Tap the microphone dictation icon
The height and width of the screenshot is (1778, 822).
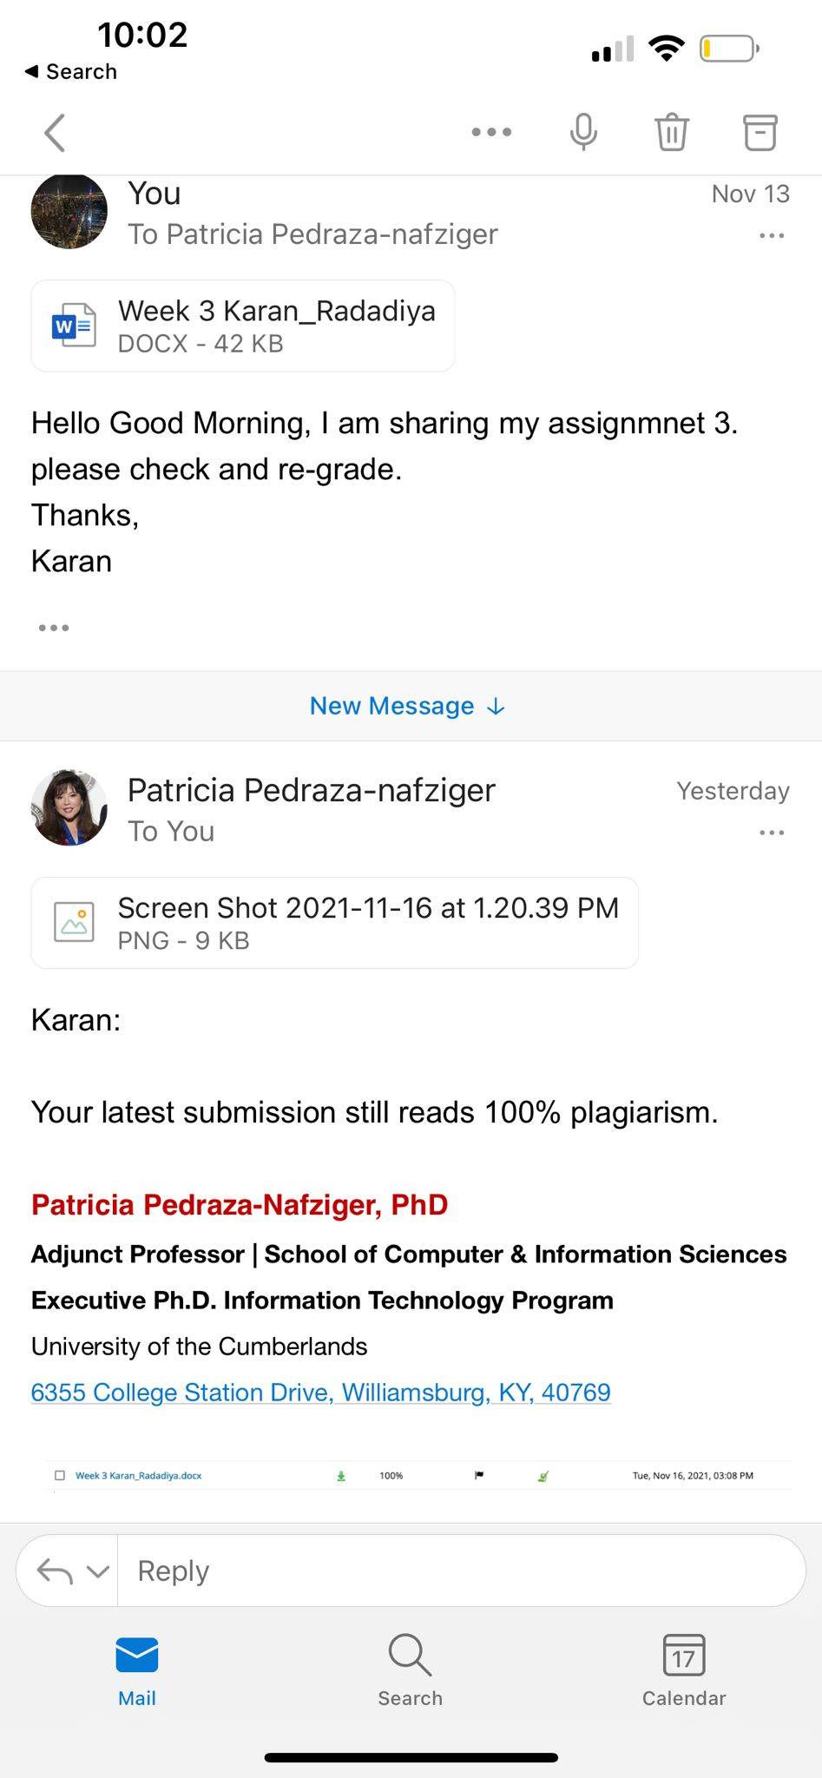click(x=583, y=133)
